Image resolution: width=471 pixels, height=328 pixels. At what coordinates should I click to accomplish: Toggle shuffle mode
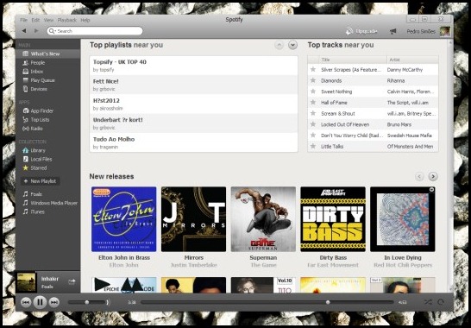tap(428, 302)
